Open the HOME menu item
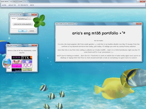Screen dimensions: 146x109 pos(4,5)
